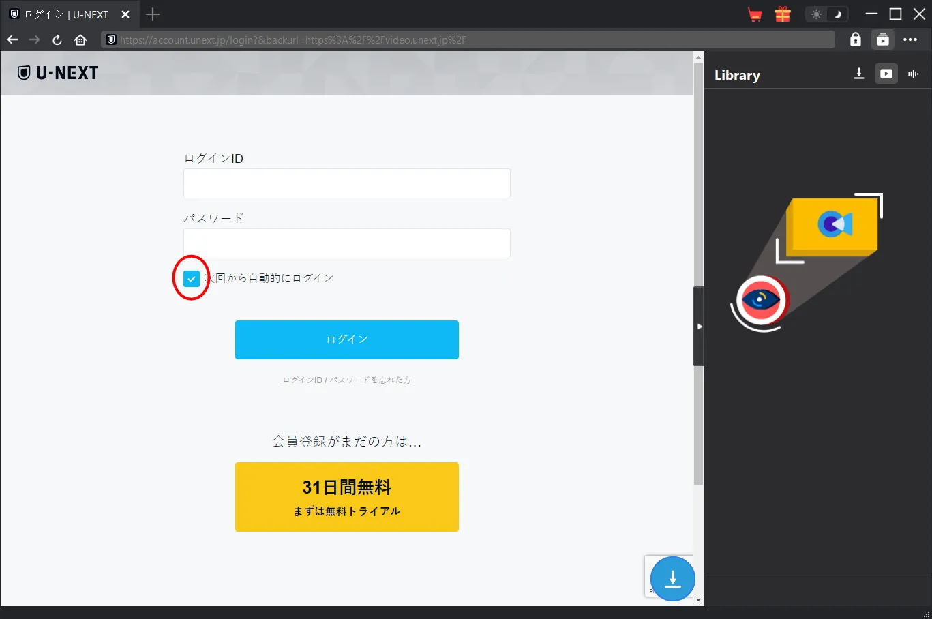Reload the page with refresh icon
This screenshot has height=619, width=932.
click(x=57, y=40)
